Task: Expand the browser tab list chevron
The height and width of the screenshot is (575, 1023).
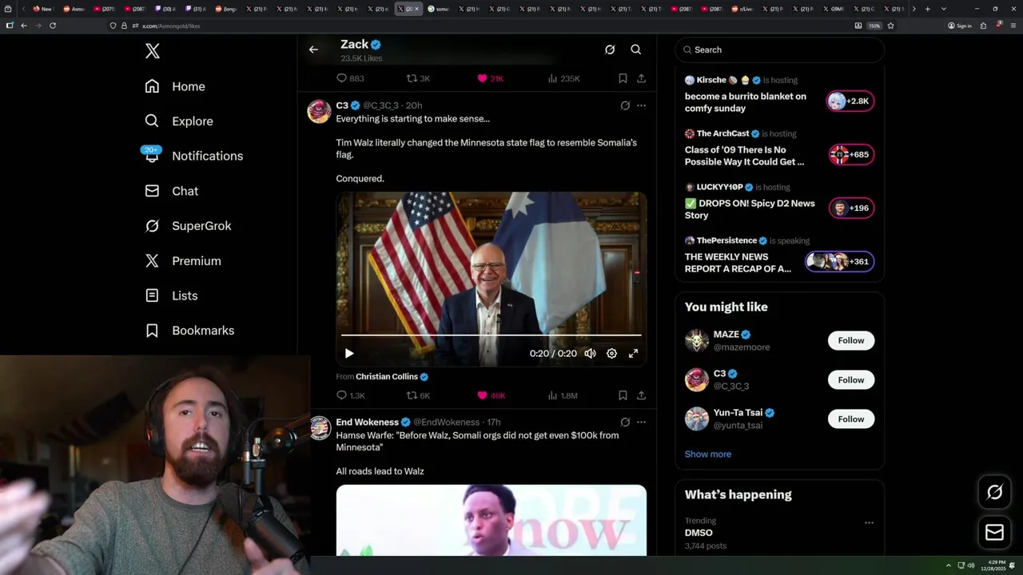Action: click(944, 9)
